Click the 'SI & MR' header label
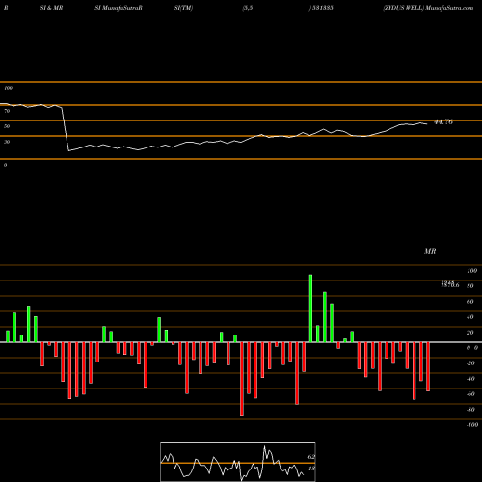This screenshot has height=482, width=482. click(x=51, y=8)
